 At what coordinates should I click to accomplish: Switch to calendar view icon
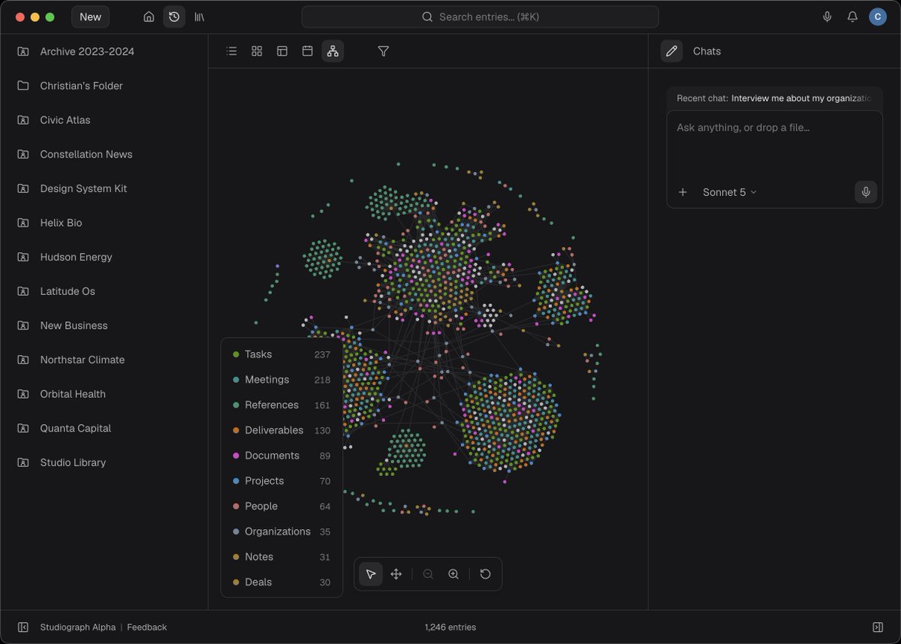[307, 51]
